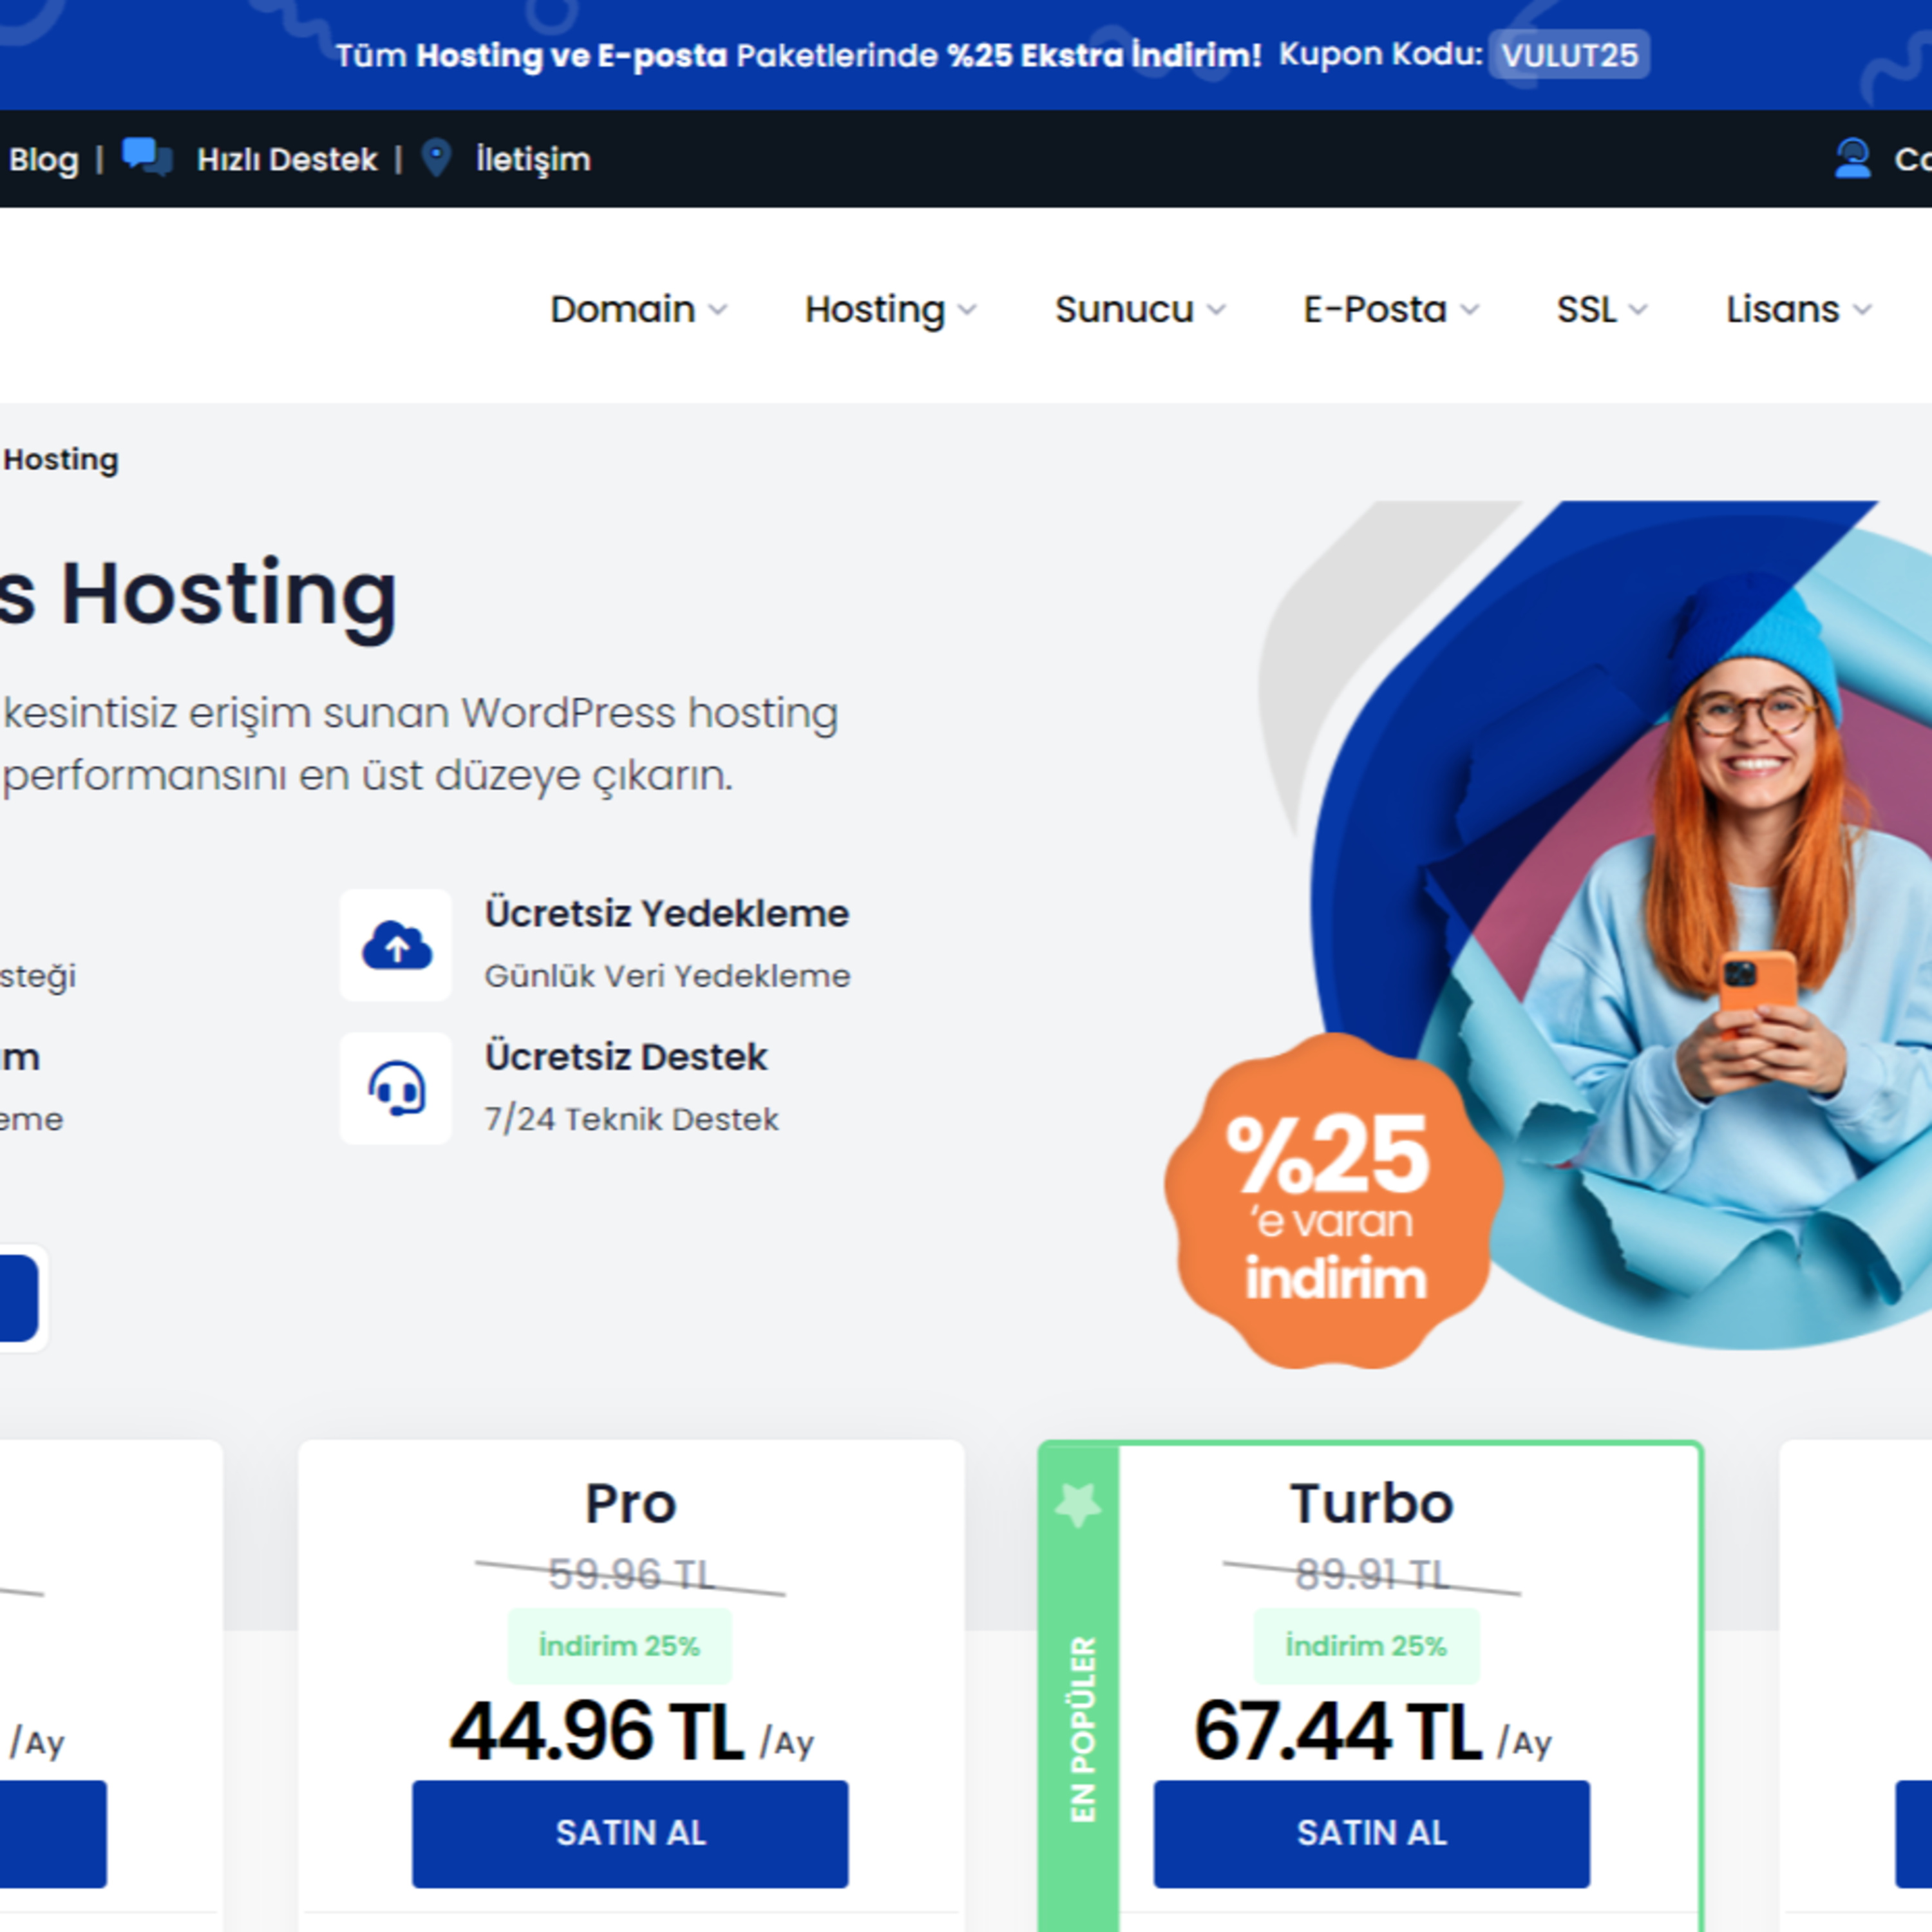Screen dimensions: 1932x1932
Task: Click the 67.44 TL price
Action: tap(1338, 1731)
